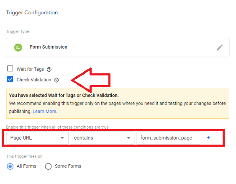This screenshot has height=184, width=236.
Task: Open help icon next to Check Validation
Action: [x=56, y=80]
